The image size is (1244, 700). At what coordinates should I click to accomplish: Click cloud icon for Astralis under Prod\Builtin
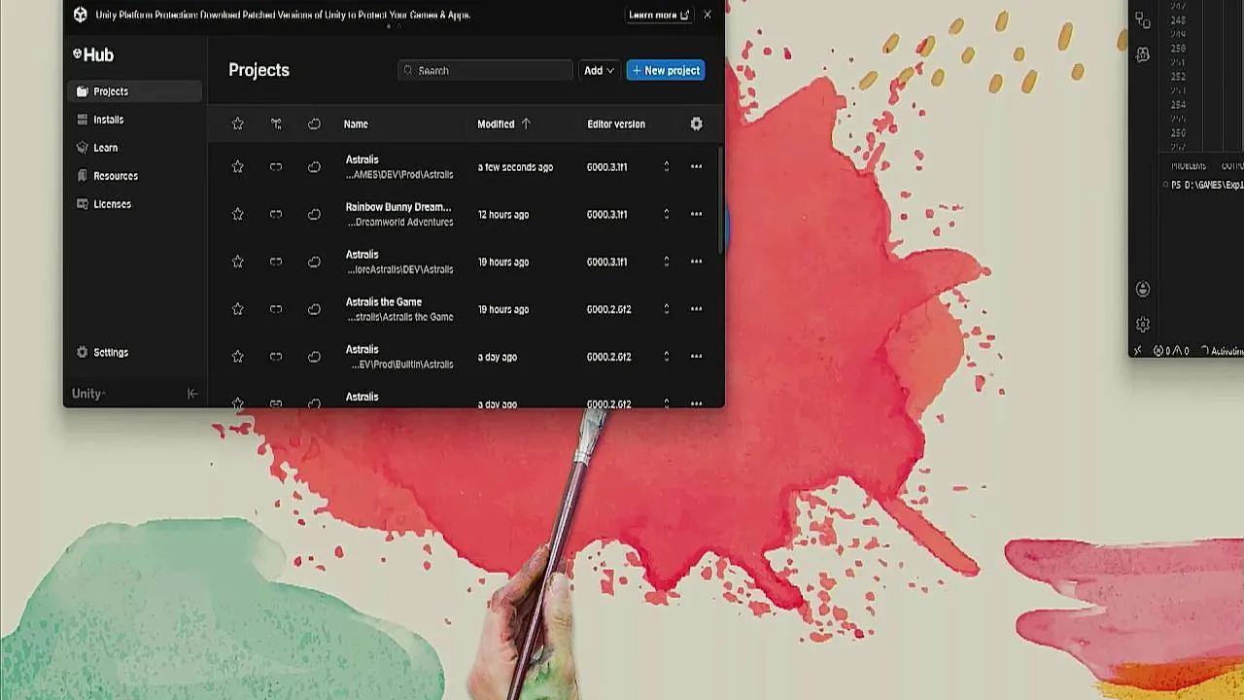[314, 357]
